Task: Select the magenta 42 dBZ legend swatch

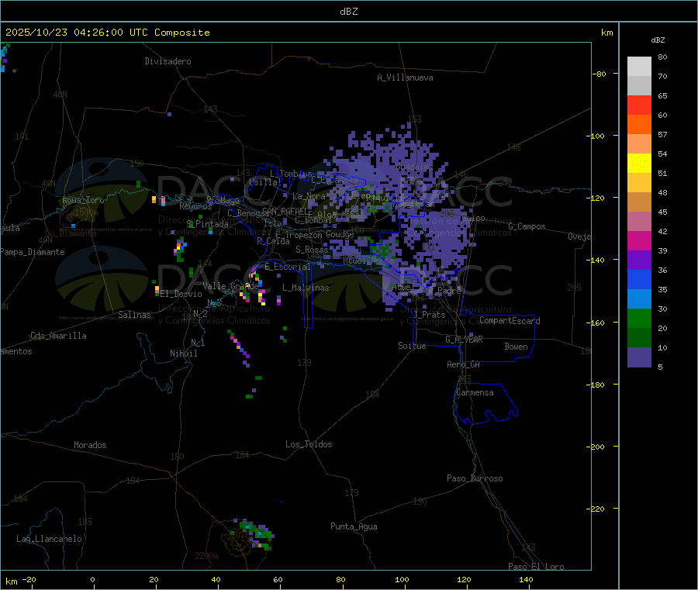Action: (x=639, y=240)
